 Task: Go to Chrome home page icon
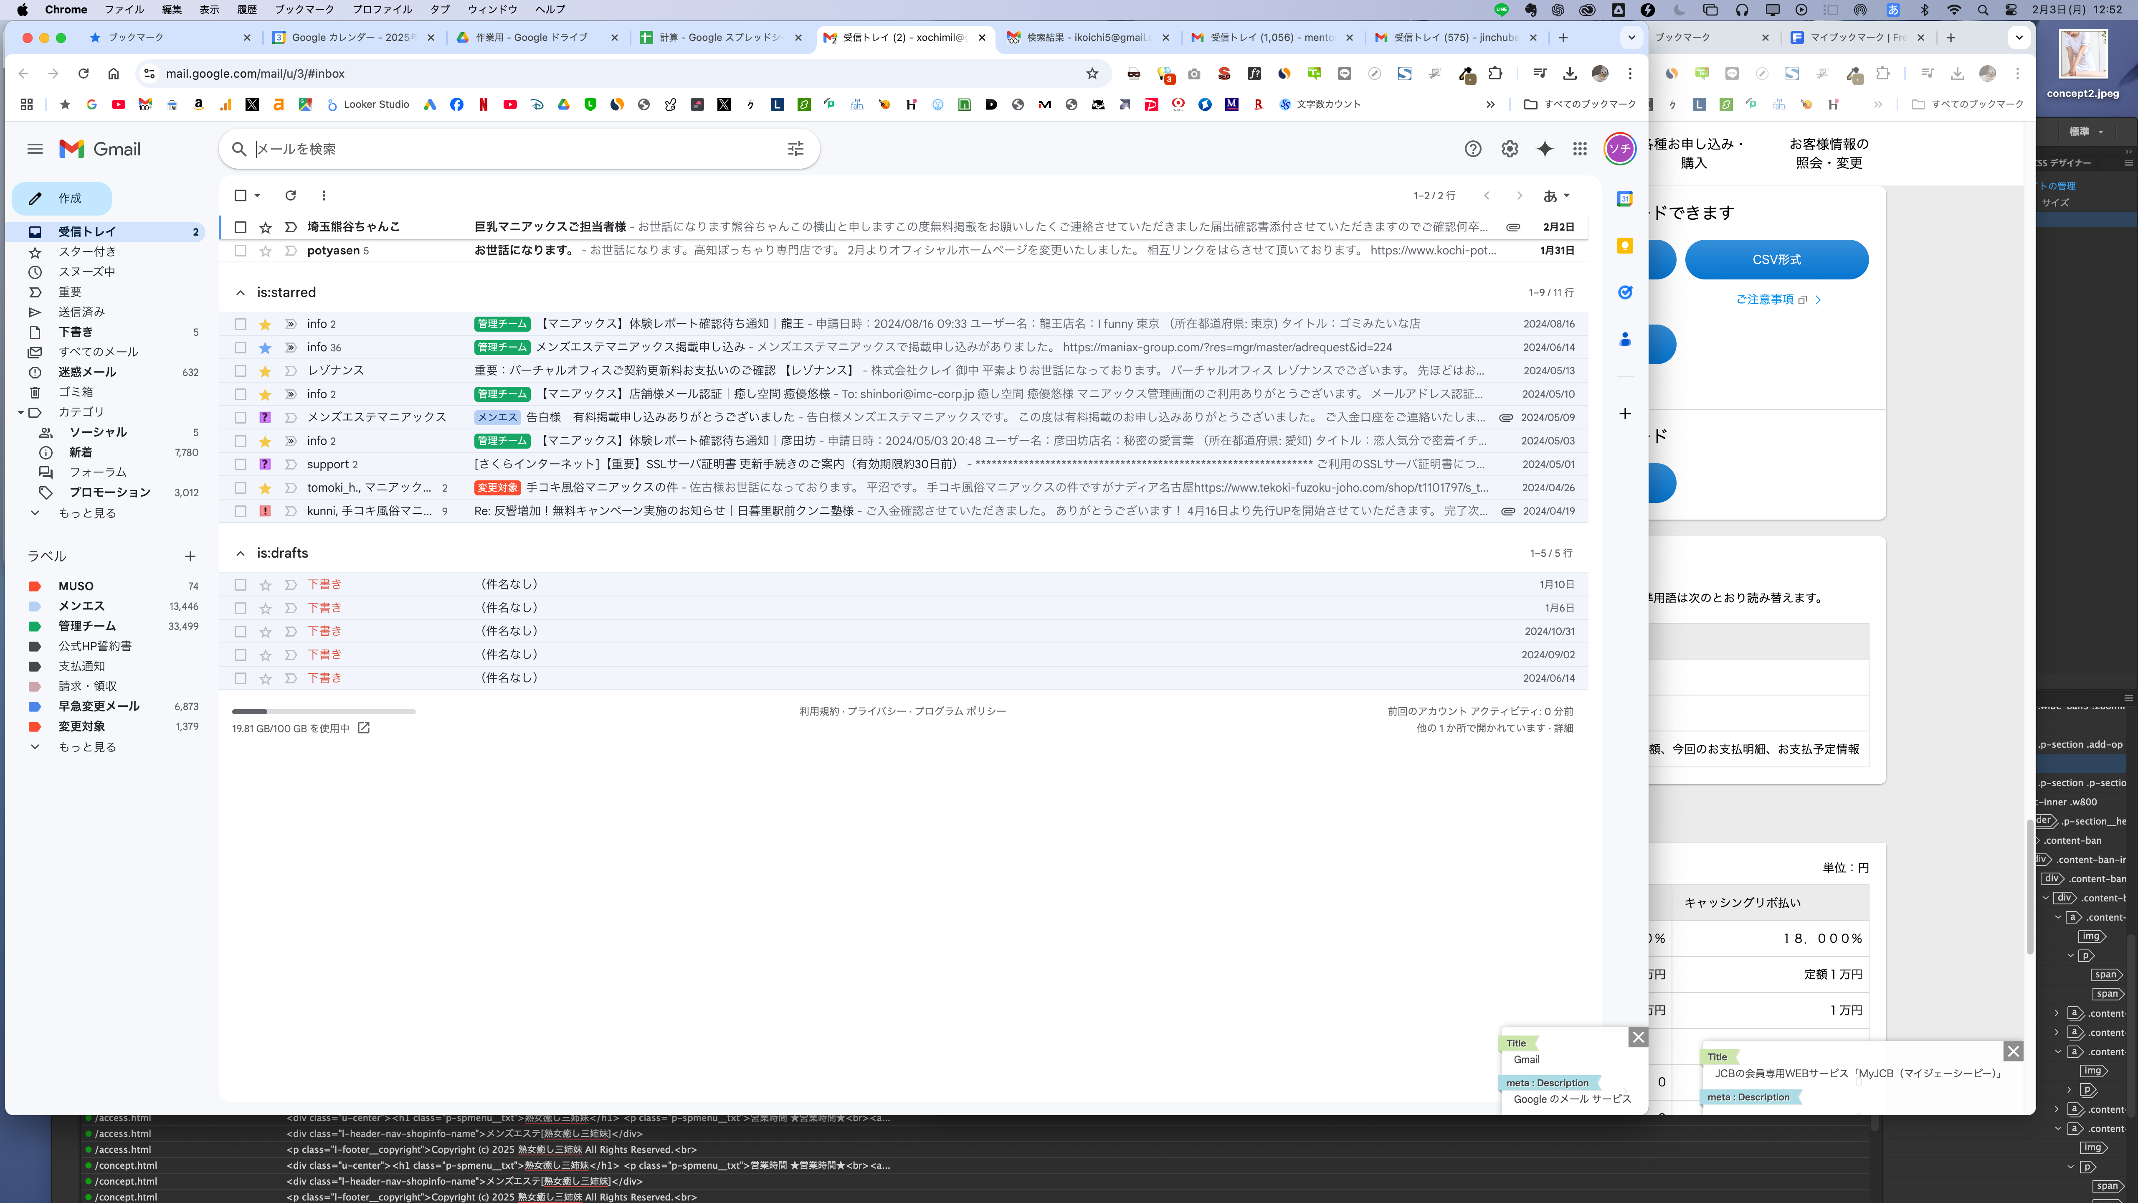click(x=114, y=73)
